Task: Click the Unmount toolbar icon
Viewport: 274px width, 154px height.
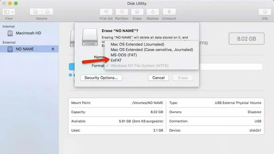Action: coord(169,12)
